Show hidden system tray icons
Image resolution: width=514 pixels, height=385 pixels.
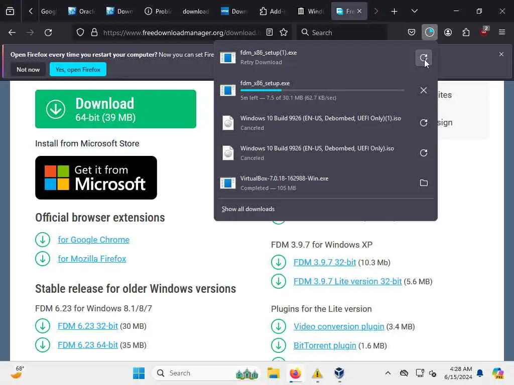pyautogui.click(x=388, y=373)
